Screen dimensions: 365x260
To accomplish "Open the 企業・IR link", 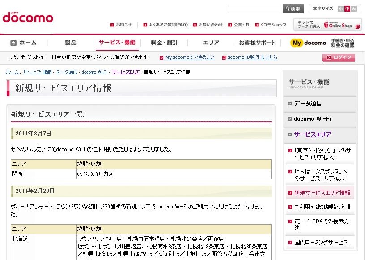I will [241, 25].
